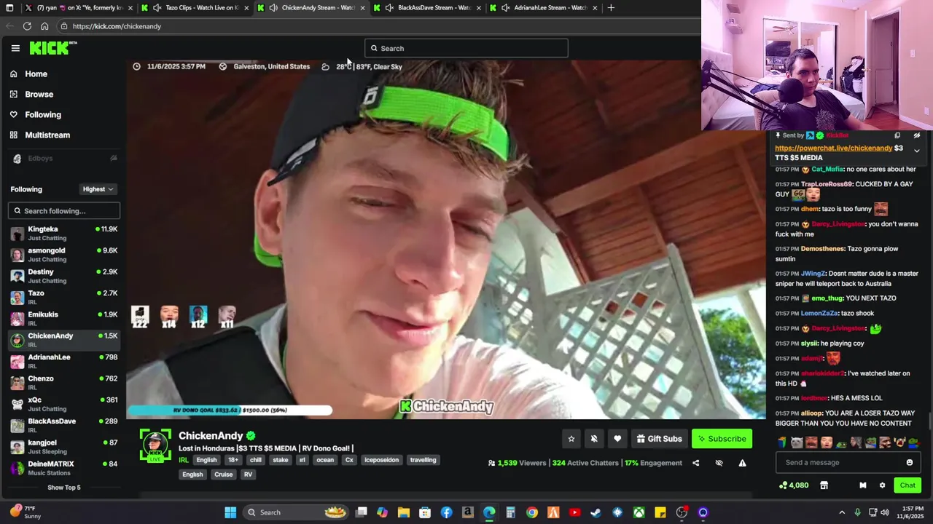
Task: Hide the pinned message in chat
Action: (916, 135)
